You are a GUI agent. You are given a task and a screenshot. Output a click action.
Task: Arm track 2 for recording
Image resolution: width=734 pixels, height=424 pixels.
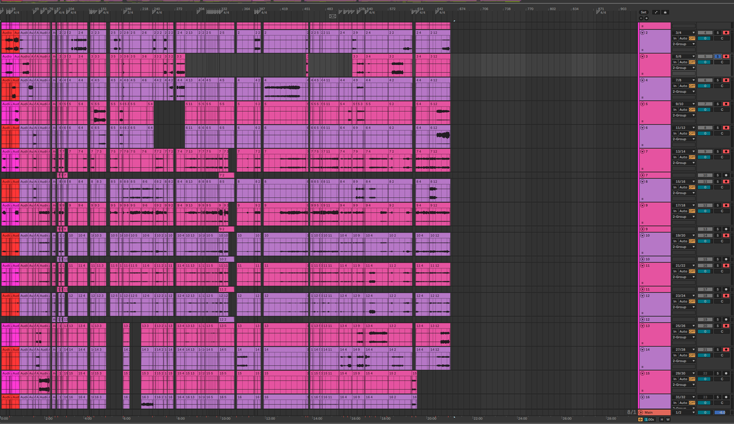[x=726, y=32]
